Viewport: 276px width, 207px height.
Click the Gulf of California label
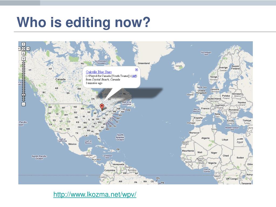(62, 140)
